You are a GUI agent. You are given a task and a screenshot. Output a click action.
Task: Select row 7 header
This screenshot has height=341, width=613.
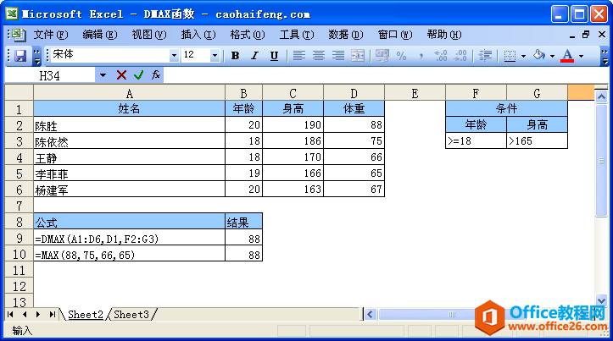(x=20, y=206)
